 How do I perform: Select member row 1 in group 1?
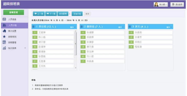coord(53,33)
